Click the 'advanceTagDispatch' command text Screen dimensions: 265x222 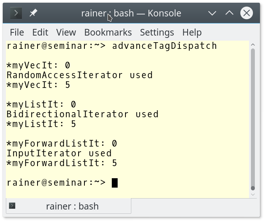(165, 46)
